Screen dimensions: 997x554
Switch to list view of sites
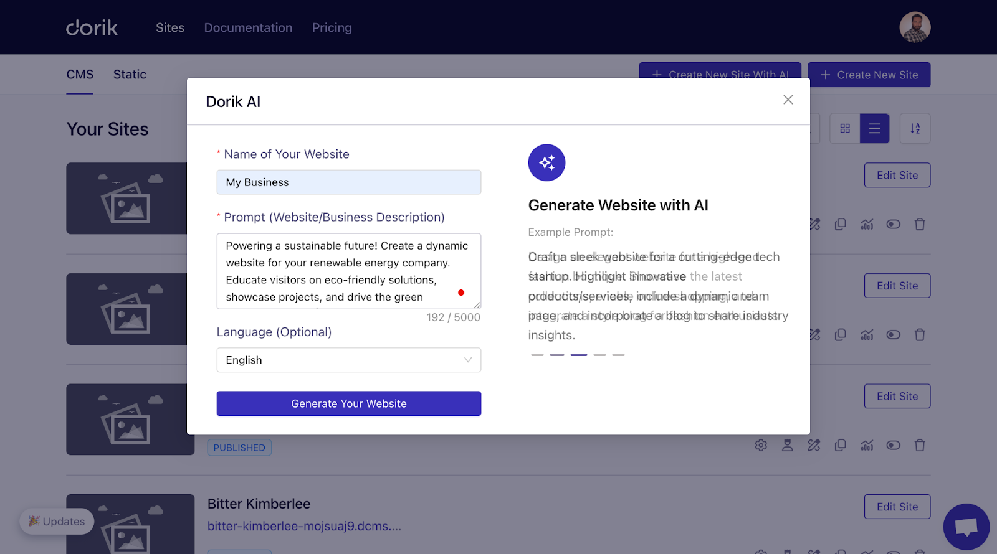[x=874, y=128]
